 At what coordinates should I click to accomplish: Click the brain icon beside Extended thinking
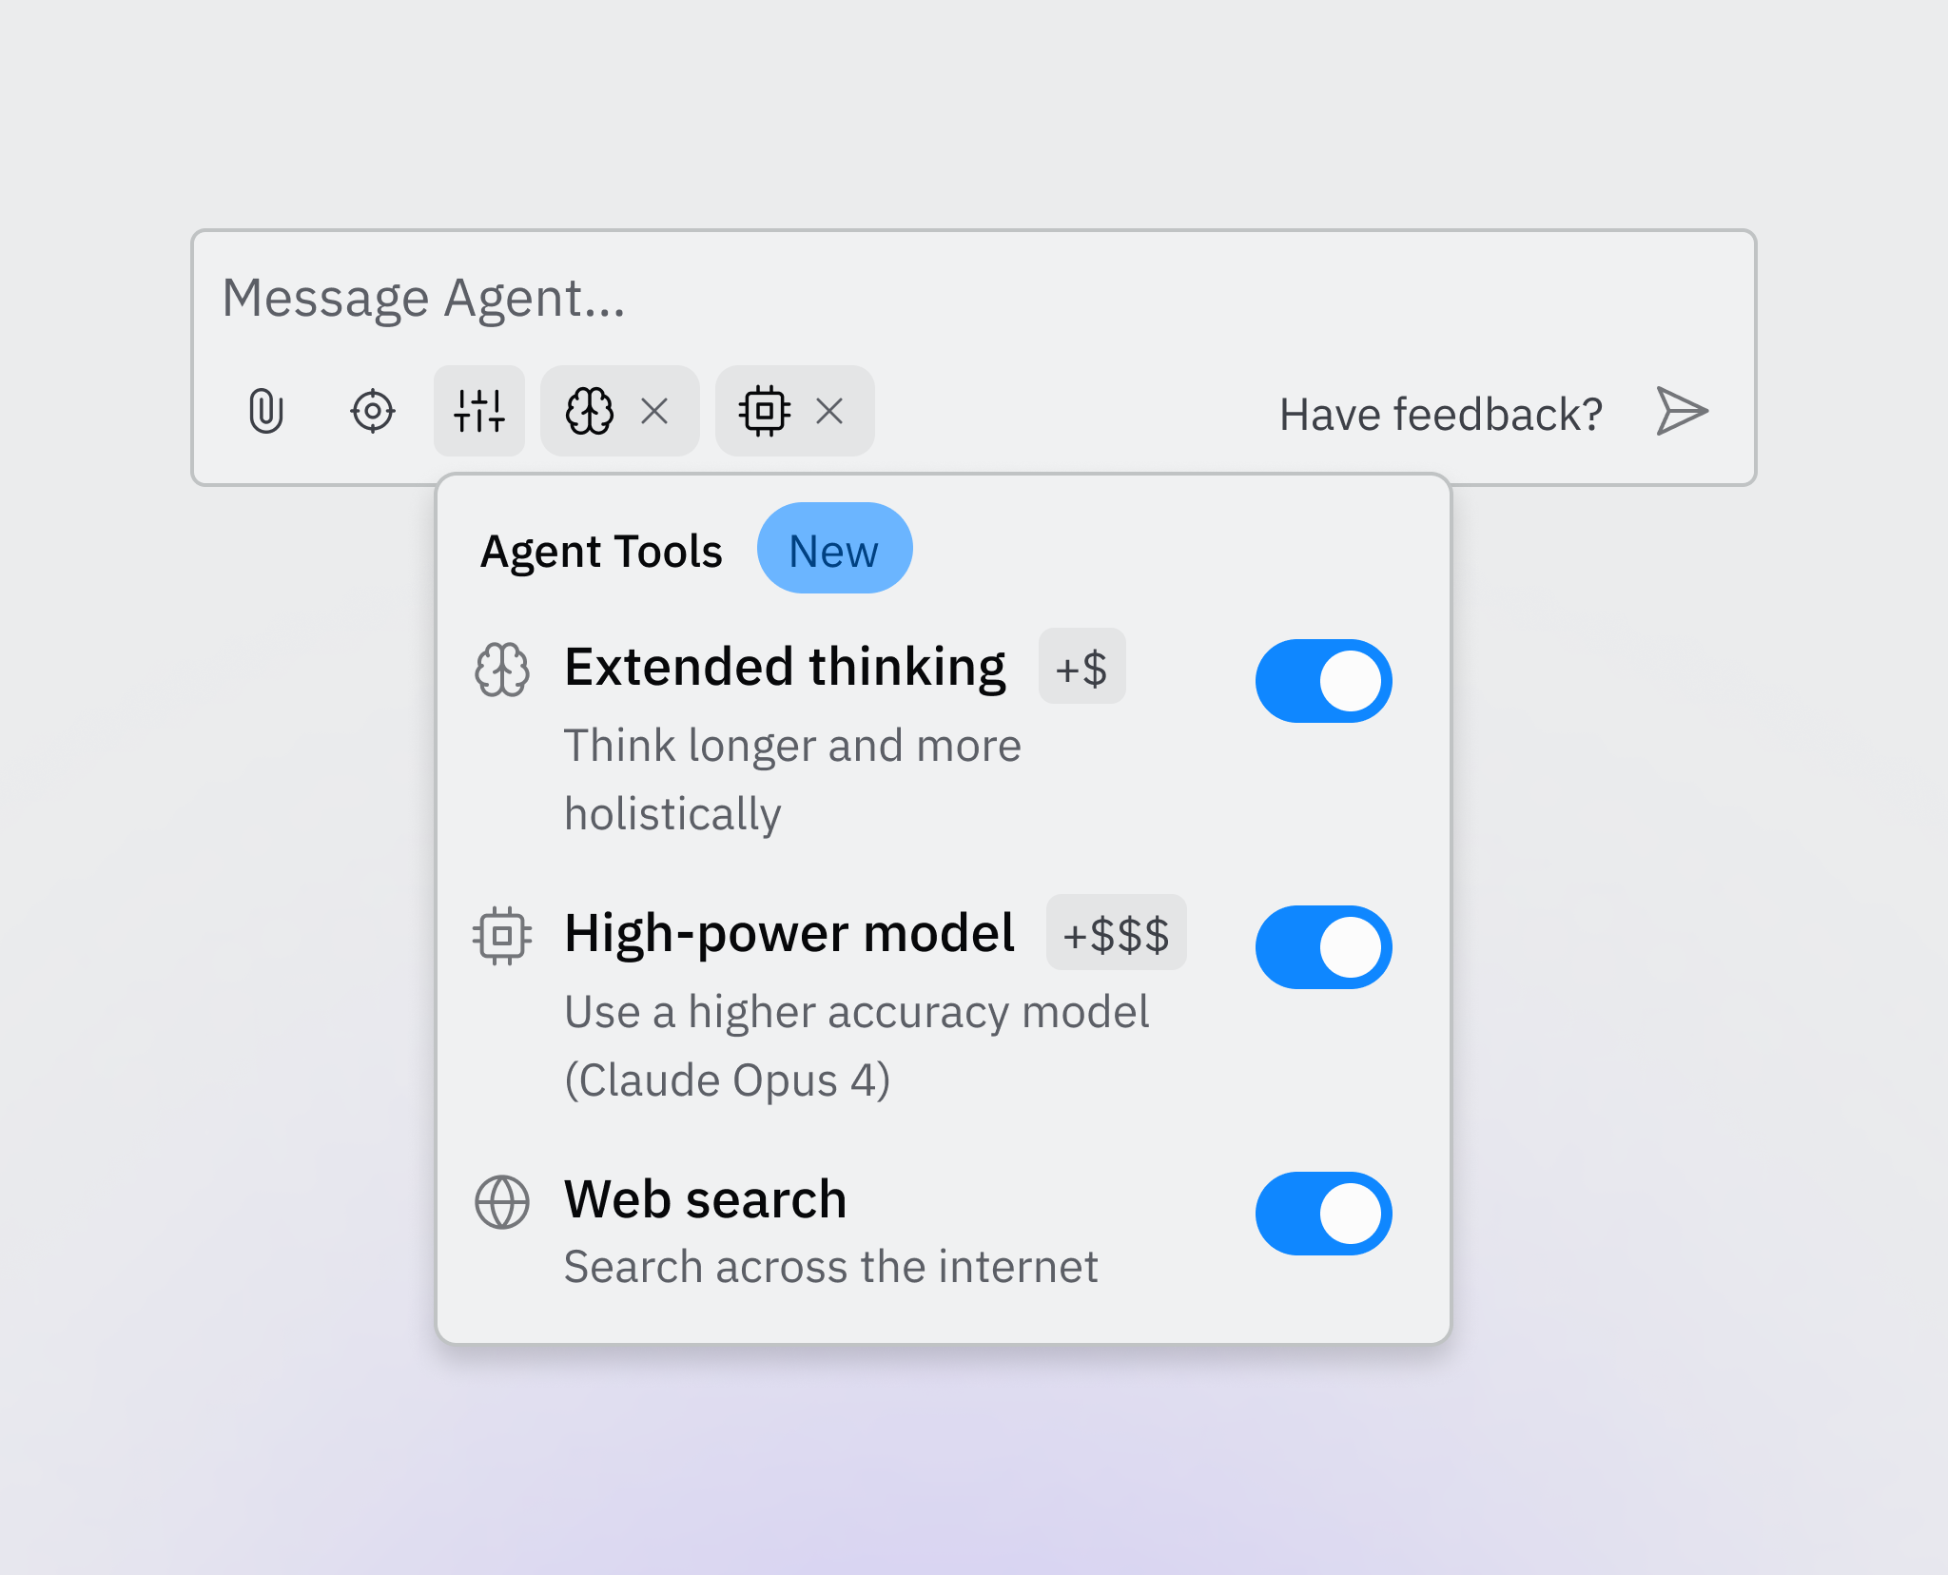pos(502,671)
